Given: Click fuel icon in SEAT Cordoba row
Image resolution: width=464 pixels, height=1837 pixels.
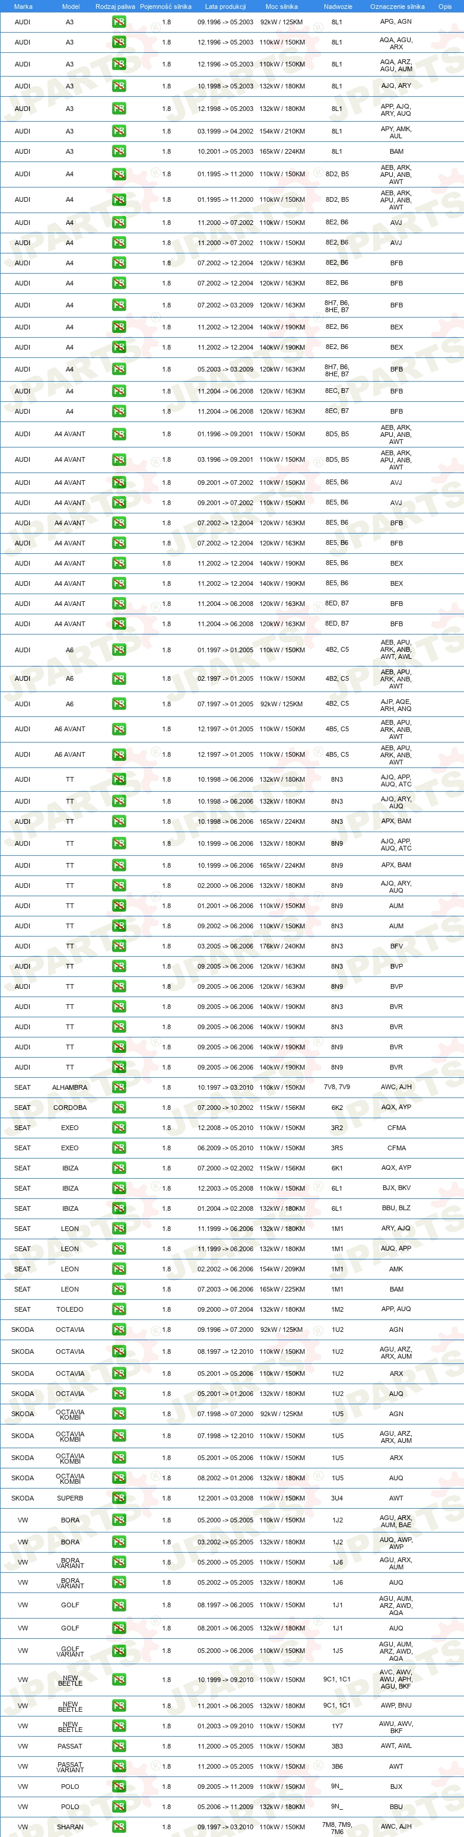Looking at the screenshot, I should click(x=119, y=1108).
